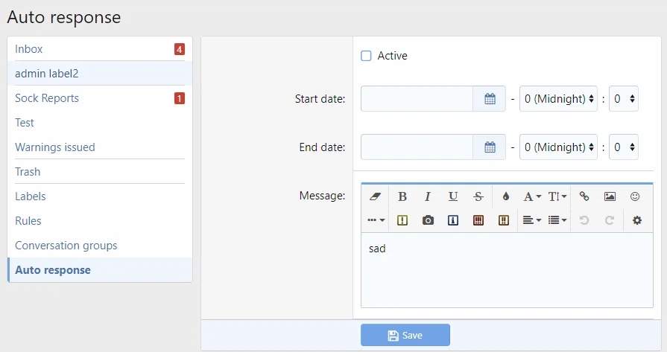Open the text color picker
This screenshot has width=667, height=352.
[505, 196]
